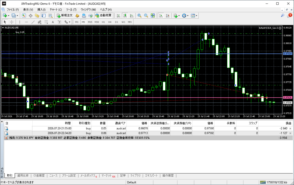Expand the Profiles dropdown arrow
294x185 pixels.
pyautogui.click(x=17, y=16)
